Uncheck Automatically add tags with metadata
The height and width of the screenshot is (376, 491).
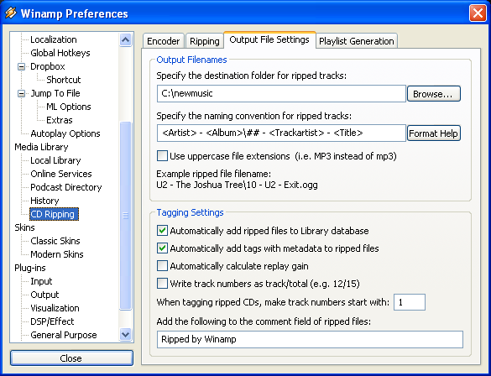(162, 248)
